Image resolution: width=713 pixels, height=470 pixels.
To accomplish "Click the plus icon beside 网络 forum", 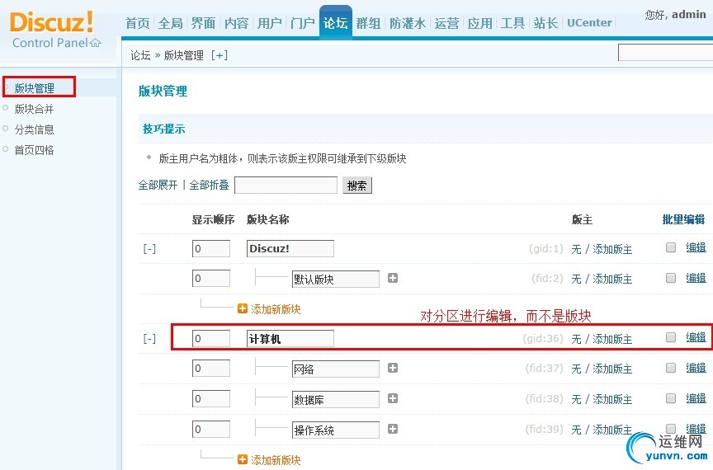I will click(x=393, y=369).
